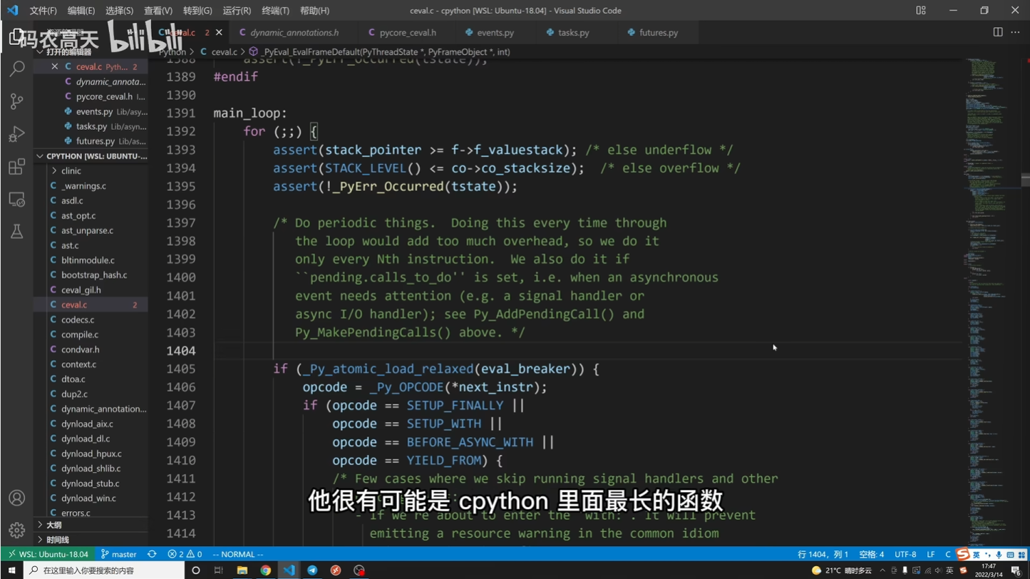Click the master git branch indicator

pos(118,554)
